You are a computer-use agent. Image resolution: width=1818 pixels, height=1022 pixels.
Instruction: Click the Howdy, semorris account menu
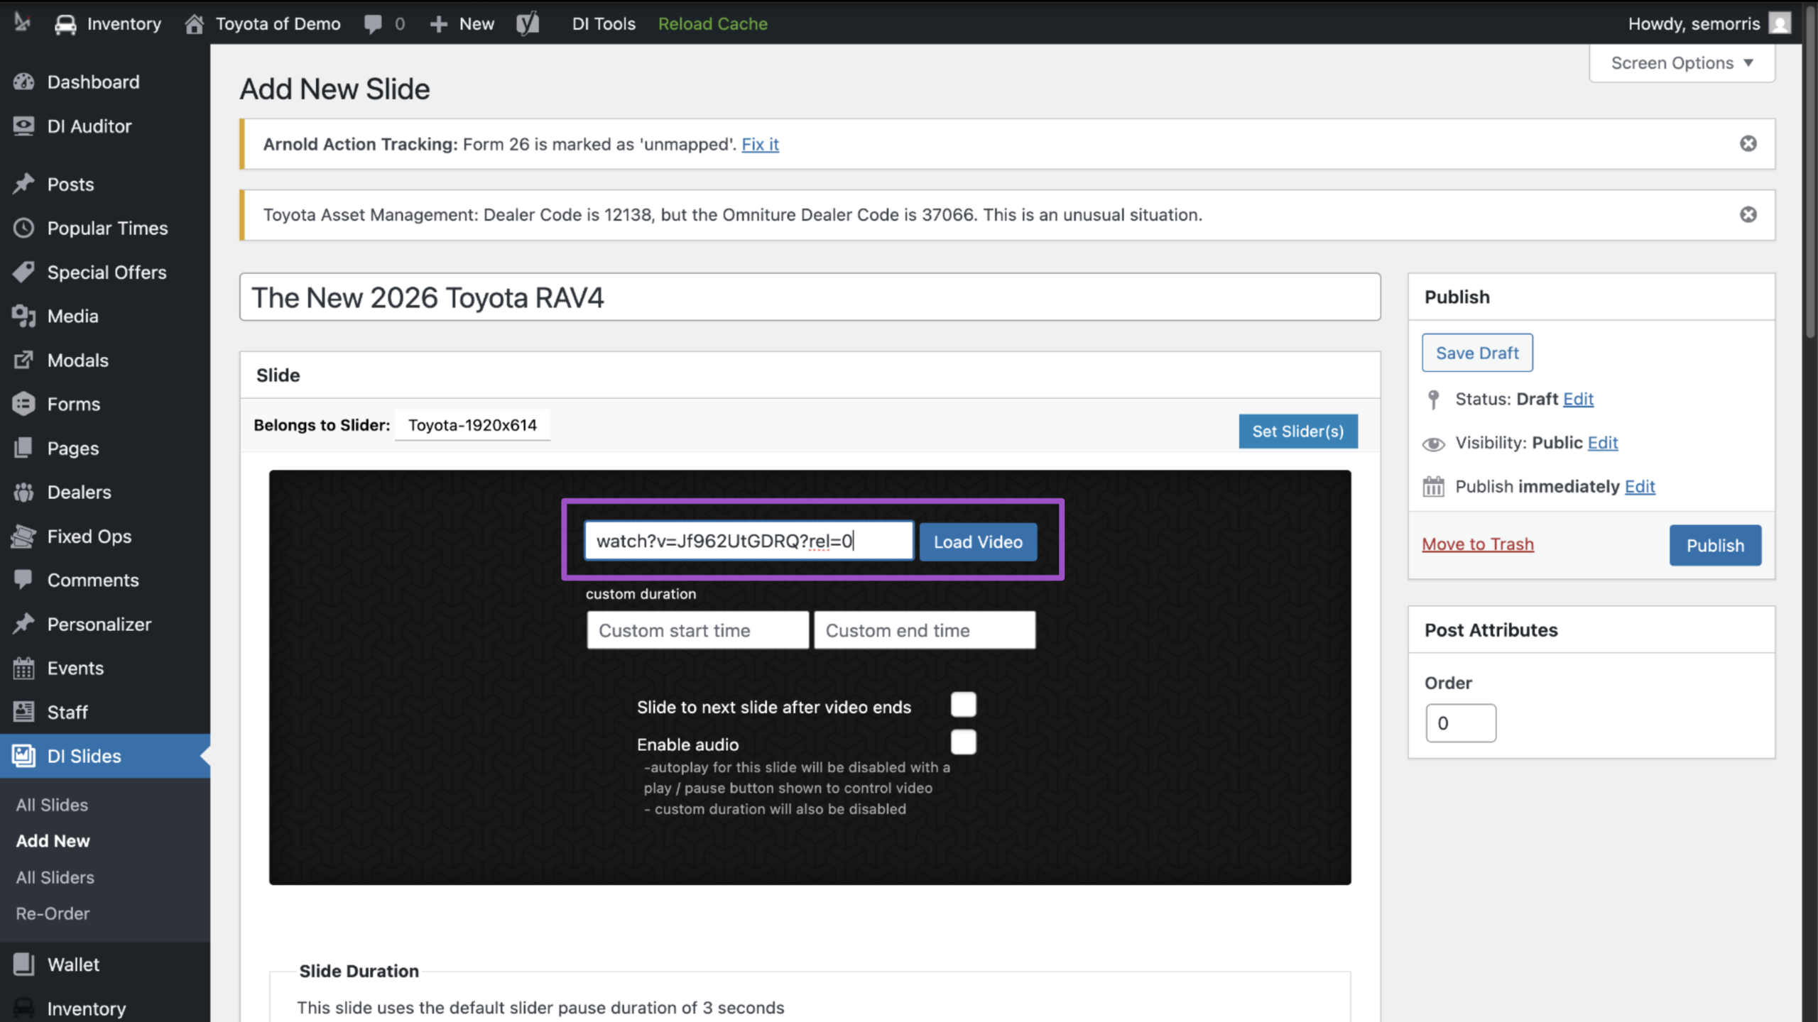point(1709,24)
